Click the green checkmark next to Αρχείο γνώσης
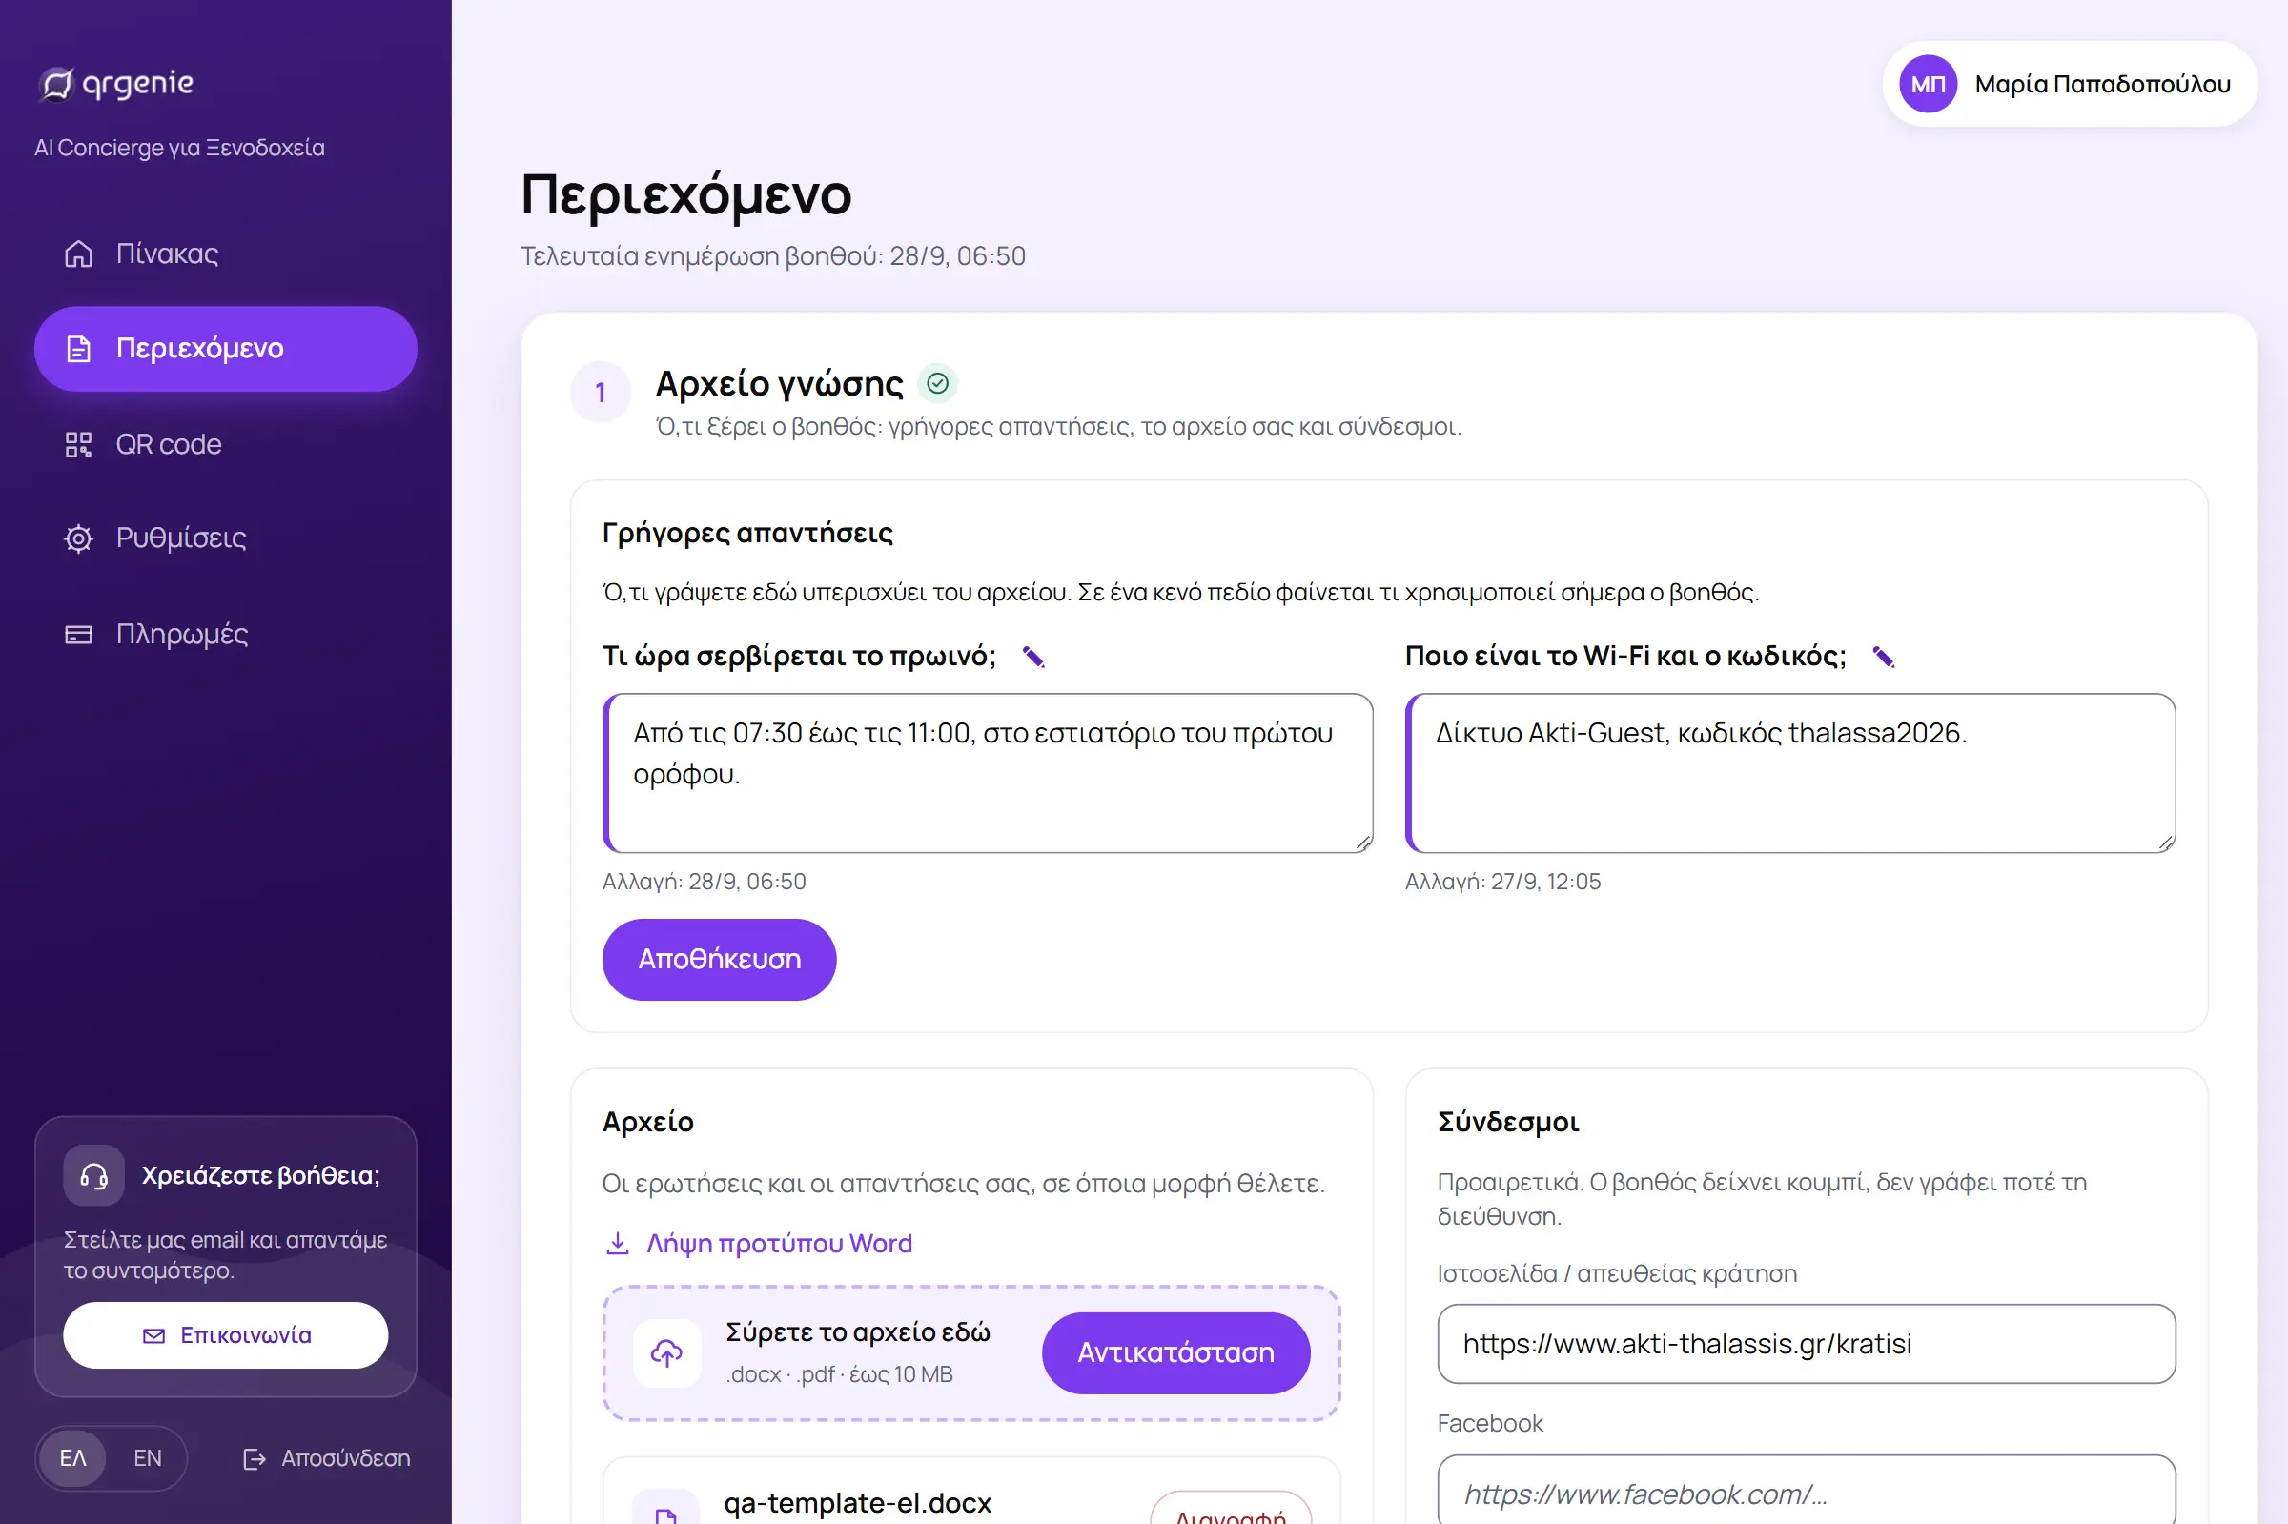This screenshot has width=2288, height=1524. pyautogui.click(x=937, y=384)
